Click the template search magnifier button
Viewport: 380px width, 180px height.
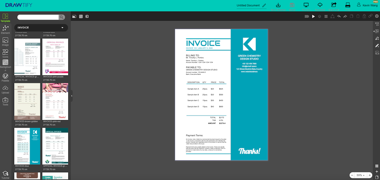tap(62, 17)
